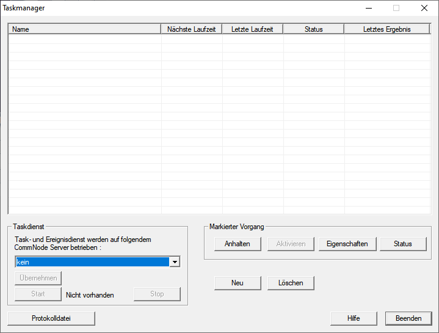The height and width of the screenshot is (333, 439).
Task: Open Hilfe for the Taskmanager
Action: point(354,318)
